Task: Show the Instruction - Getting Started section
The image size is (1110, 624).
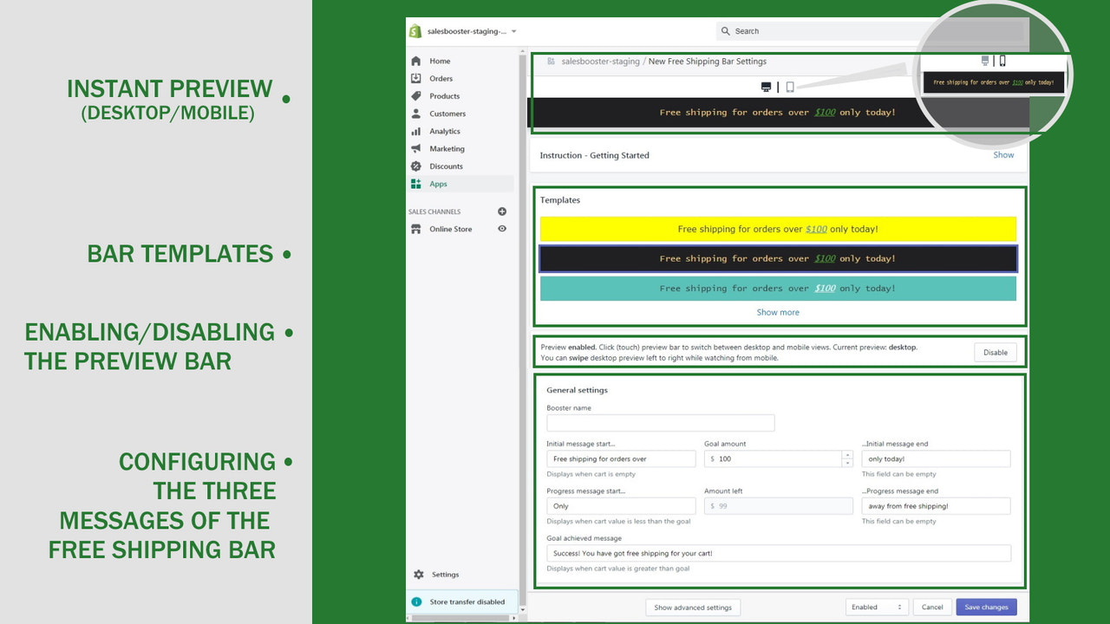Action: coord(1002,154)
